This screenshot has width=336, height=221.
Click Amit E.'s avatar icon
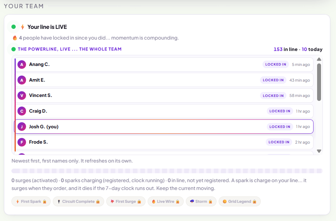tap(22, 80)
